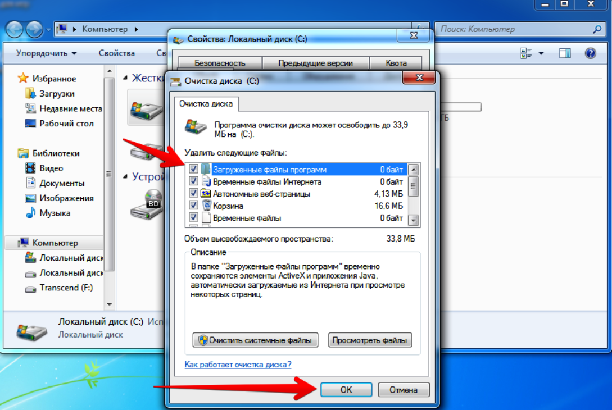Viewport: 612px width, 410px height.
Task: Click the OK button in Очистка диска
Action: (x=346, y=389)
